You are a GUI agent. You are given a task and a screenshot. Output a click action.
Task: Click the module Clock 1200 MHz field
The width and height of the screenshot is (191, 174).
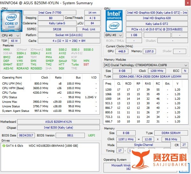point(157,71)
